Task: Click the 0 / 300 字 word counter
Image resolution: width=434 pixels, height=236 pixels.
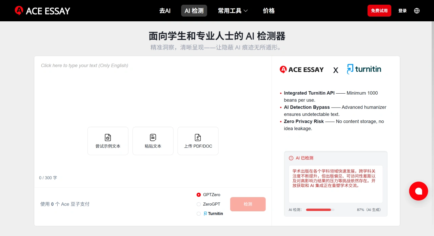Action: click(48, 178)
